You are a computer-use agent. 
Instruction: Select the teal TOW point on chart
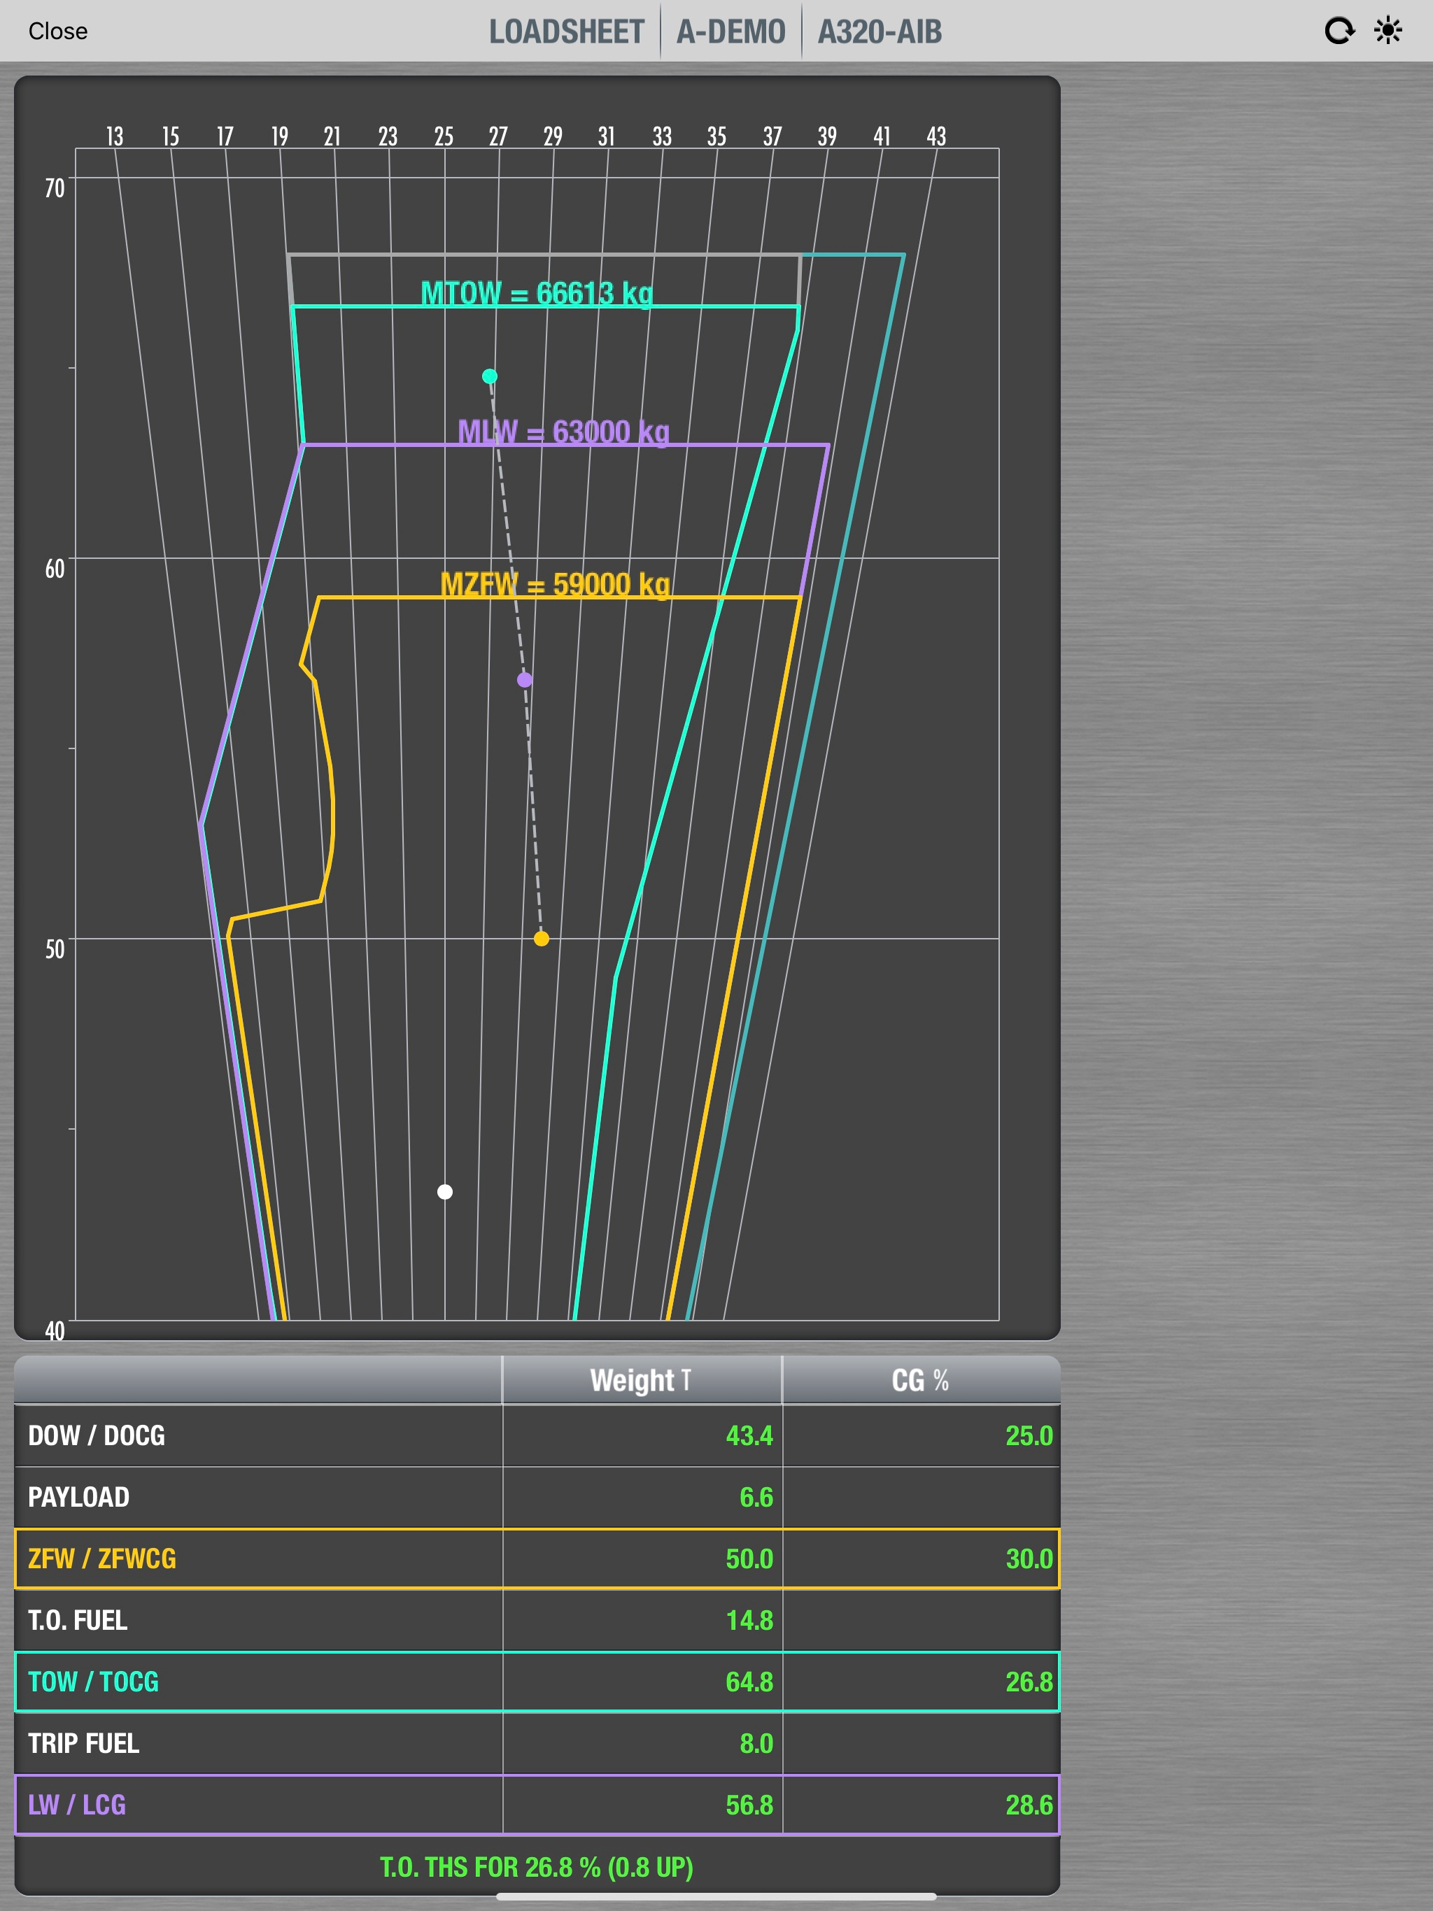[x=490, y=376]
